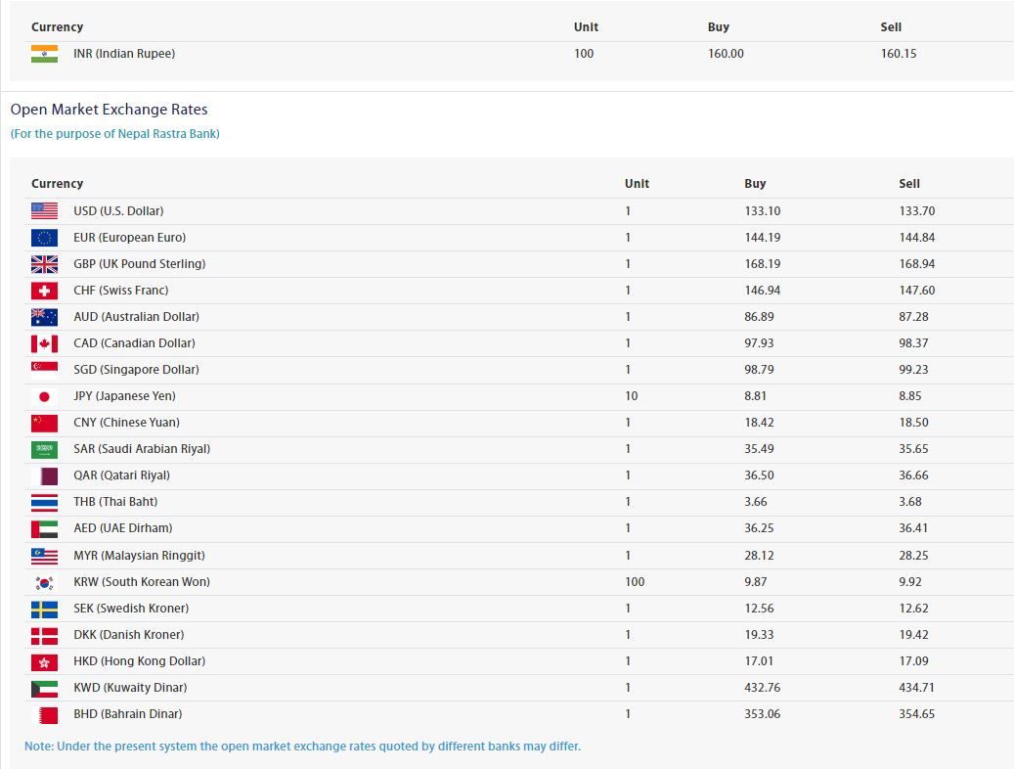This screenshot has width=1014, height=769.
Task: Click the Indian flag icon beside INR
Action: [x=44, y=54]
